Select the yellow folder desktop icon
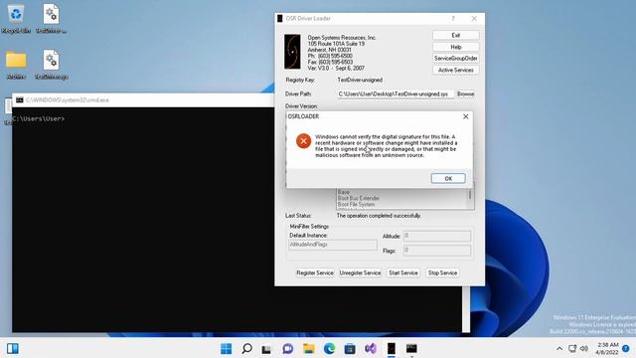The image size is (636, 358). pos(16,64)
